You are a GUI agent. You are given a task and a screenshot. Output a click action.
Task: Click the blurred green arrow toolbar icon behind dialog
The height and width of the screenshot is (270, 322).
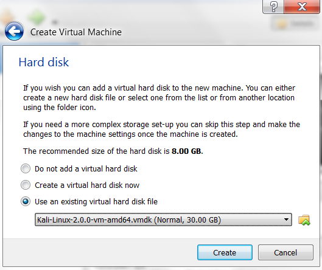(x=37, y=17)
